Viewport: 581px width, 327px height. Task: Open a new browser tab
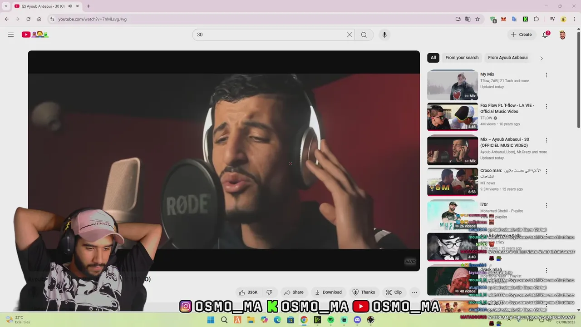(88, 6)
